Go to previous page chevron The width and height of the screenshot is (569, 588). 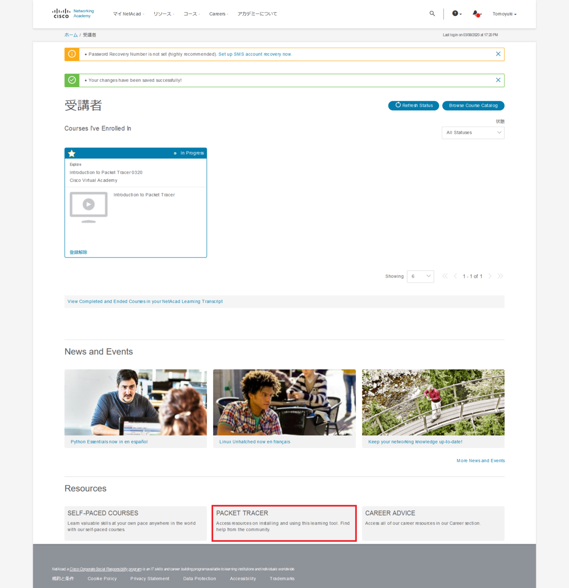tap(455, 276)
